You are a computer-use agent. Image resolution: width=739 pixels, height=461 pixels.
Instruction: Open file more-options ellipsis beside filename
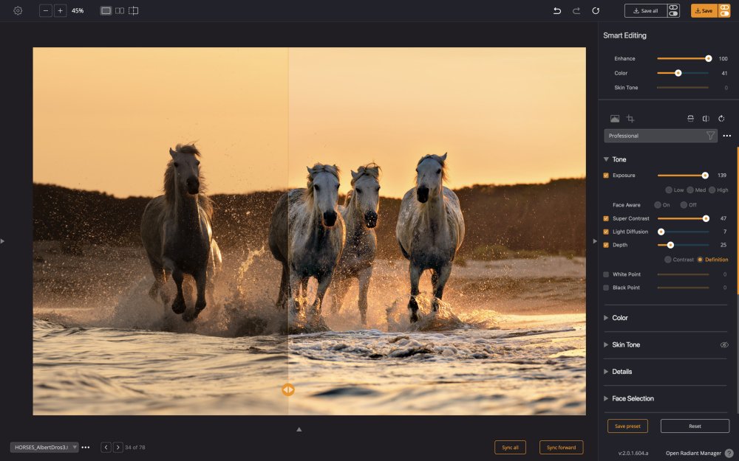tap(85, 448)
